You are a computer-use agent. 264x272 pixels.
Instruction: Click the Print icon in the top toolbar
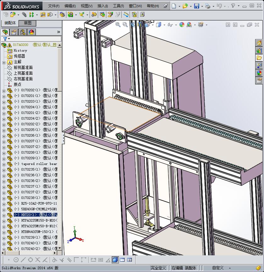pyautogui.click(x=207, y=6)
